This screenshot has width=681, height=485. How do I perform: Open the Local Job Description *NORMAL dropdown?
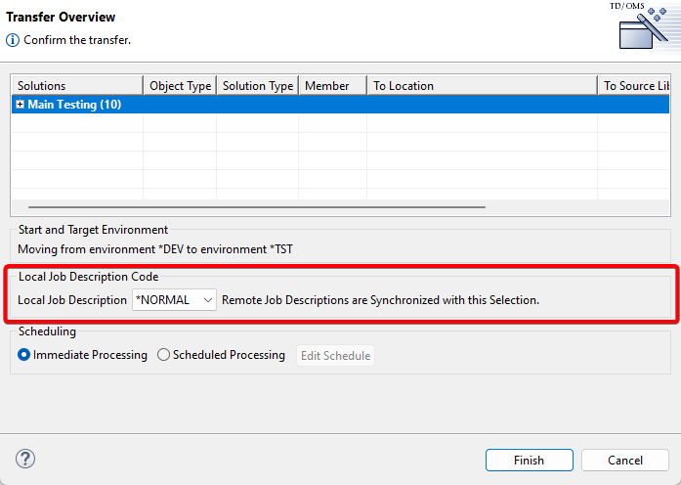click(x=174, y=300)
